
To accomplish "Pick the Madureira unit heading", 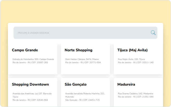I will click(126, 84).
